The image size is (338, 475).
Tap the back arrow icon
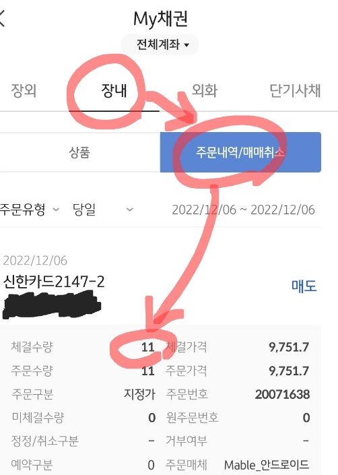point(3,18)
